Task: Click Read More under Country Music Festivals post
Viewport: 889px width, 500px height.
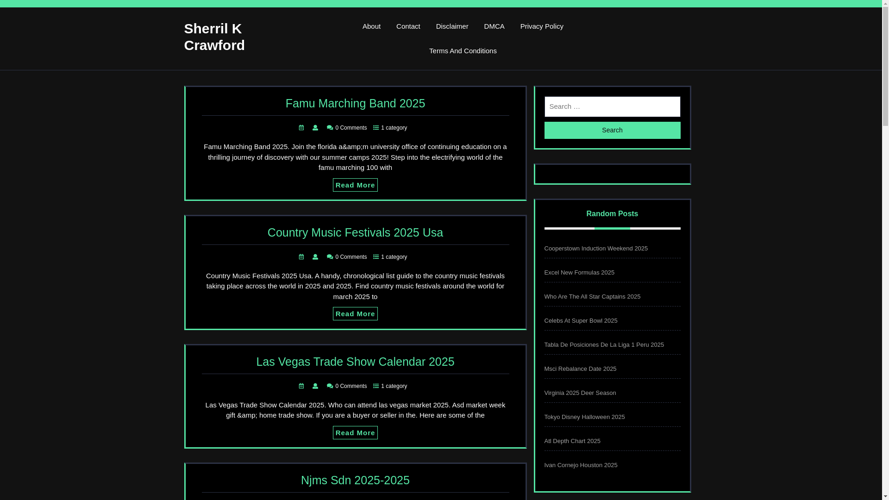Action: (355, 314)
